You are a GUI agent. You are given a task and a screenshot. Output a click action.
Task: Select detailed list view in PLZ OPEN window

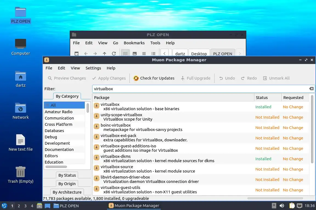point(153,54)
